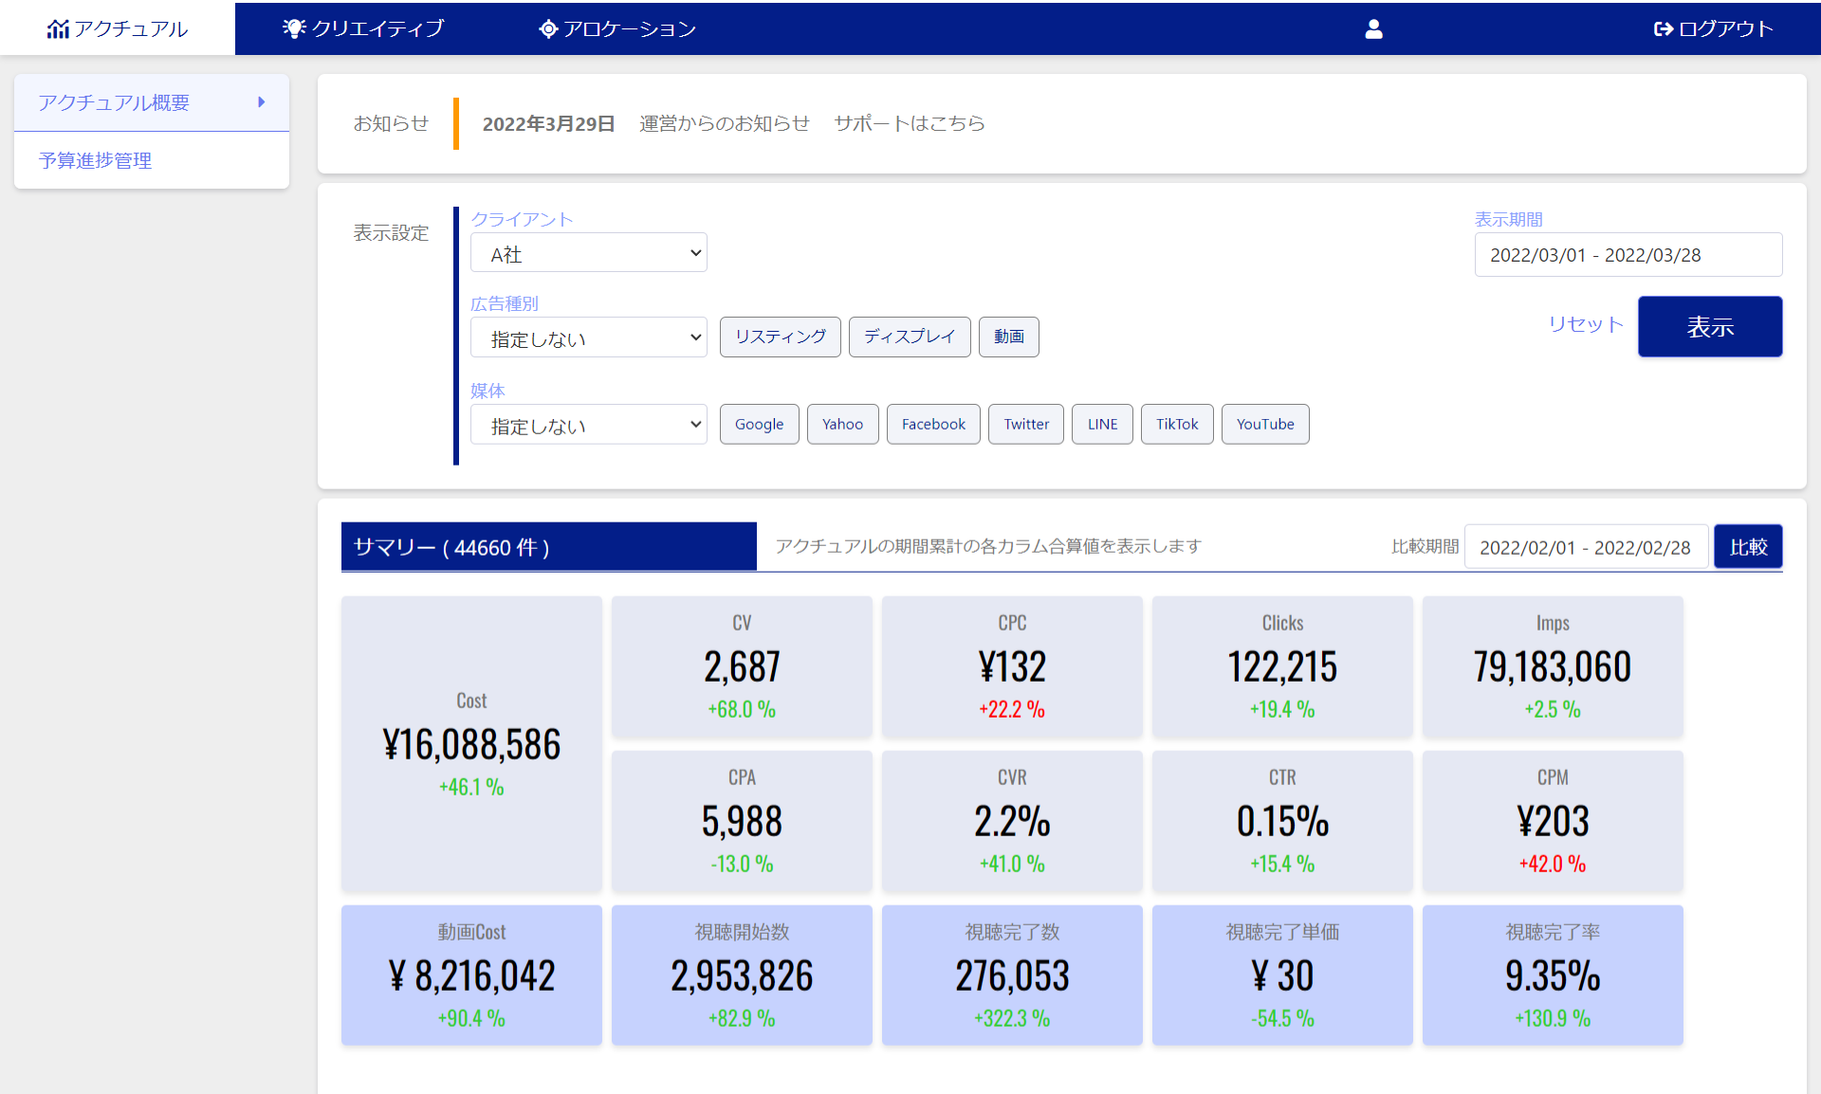
Task: Open 予算進捗管理 in the sidebar
Action: (x=95, y=160)
